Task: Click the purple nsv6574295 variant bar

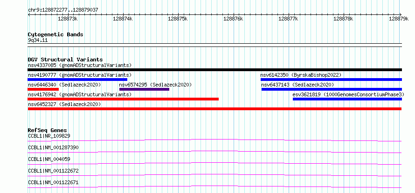Action: (144, 89)
